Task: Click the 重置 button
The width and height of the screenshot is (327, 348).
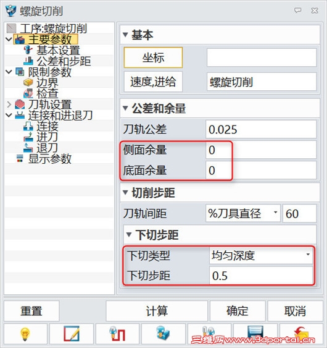Action: 31,311
